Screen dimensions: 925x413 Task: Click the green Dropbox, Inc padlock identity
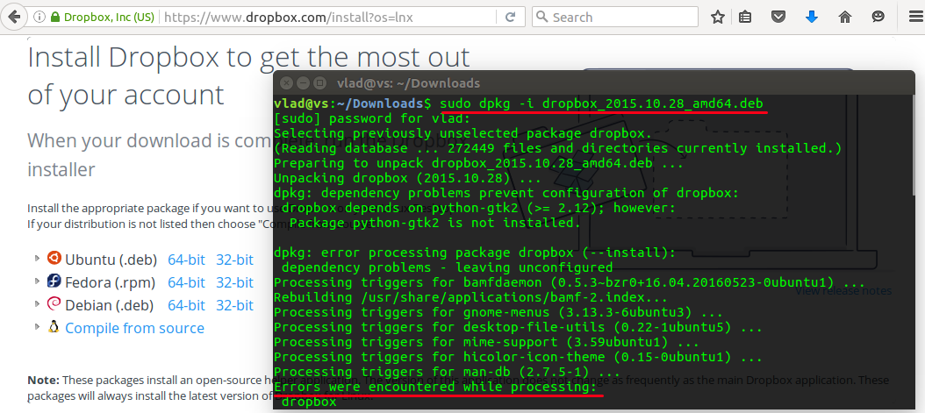coord(103,17)
